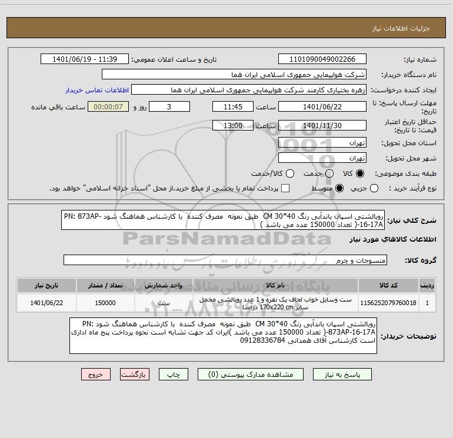Viewport: 453px width, 438px height.
Task: Click مشاهده مدارک پیوستی (0) button
Action: (x=251, y=375)
